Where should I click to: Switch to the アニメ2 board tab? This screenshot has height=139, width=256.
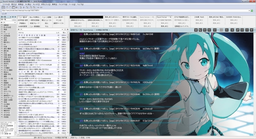click(x=59, y=20)
